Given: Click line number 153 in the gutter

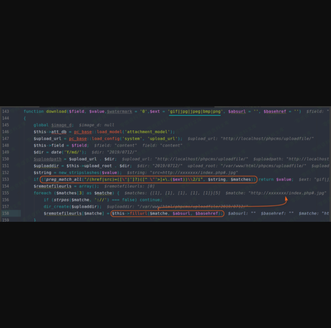Looking at the screenshot, I should (x=5, y=179).
